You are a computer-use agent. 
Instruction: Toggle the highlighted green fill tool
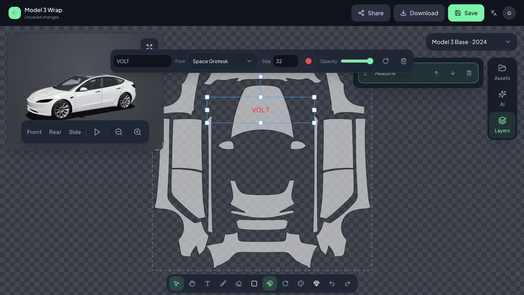[x=270, y=284]
